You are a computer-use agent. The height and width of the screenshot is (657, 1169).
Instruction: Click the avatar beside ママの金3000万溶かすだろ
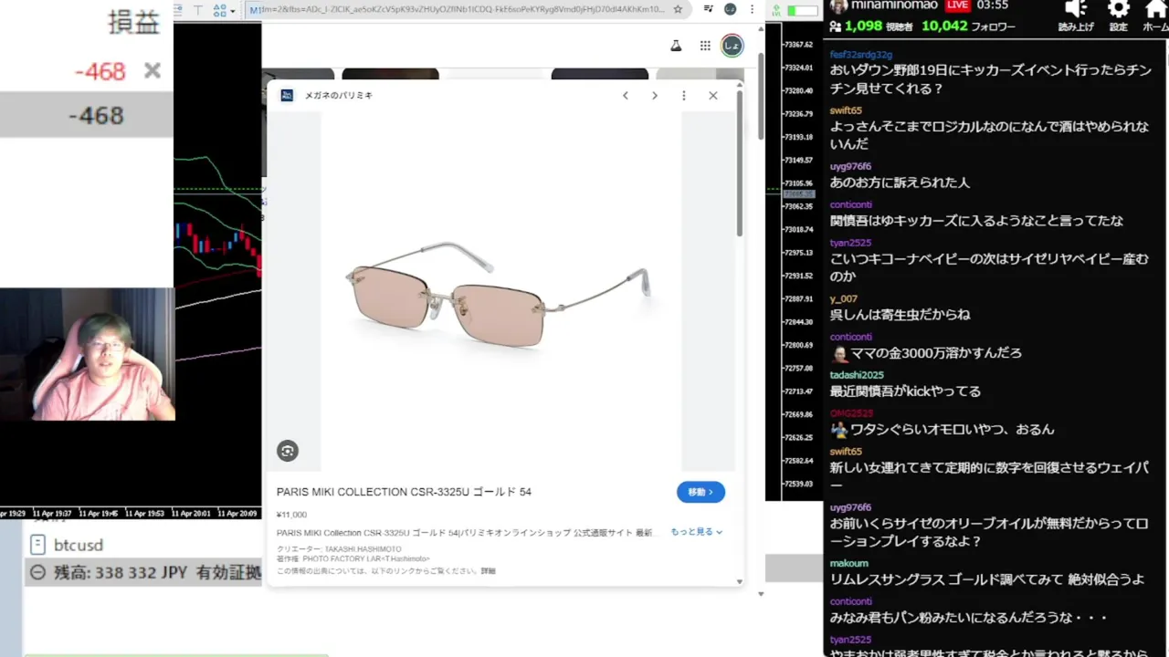pyautogui.click(x=839, y=354)
